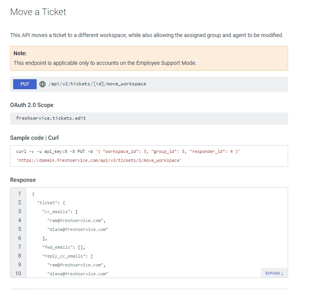Click the Response section heading

point(23,180)
